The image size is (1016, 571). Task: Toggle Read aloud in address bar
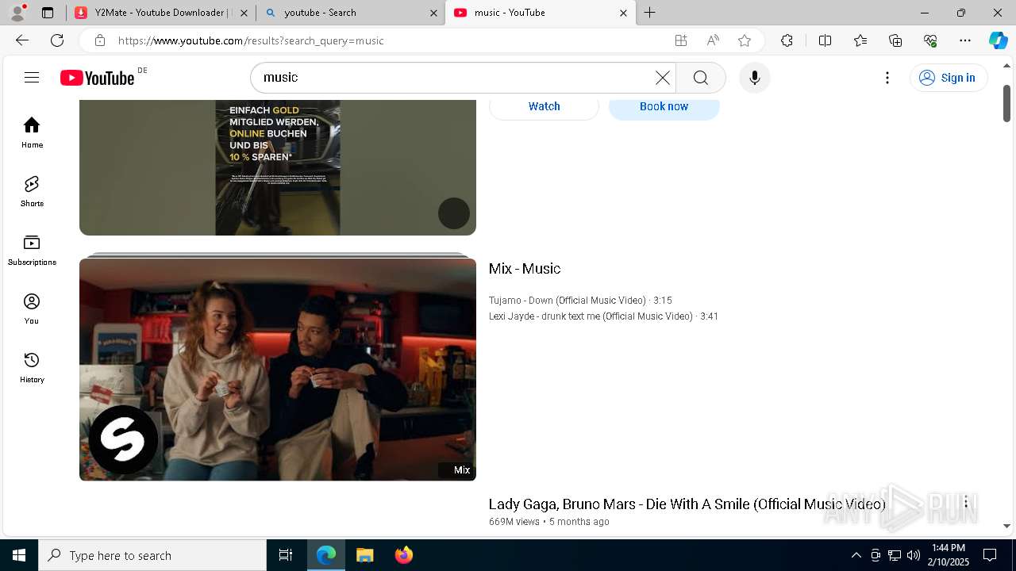(x=713, y=40)
